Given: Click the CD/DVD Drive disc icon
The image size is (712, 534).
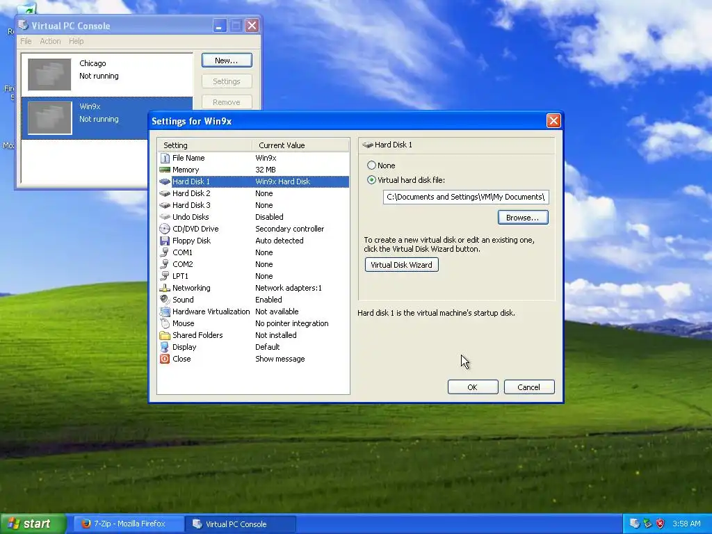Looking at the screenshot, I should pyautogui.click(x=165, y=229).
